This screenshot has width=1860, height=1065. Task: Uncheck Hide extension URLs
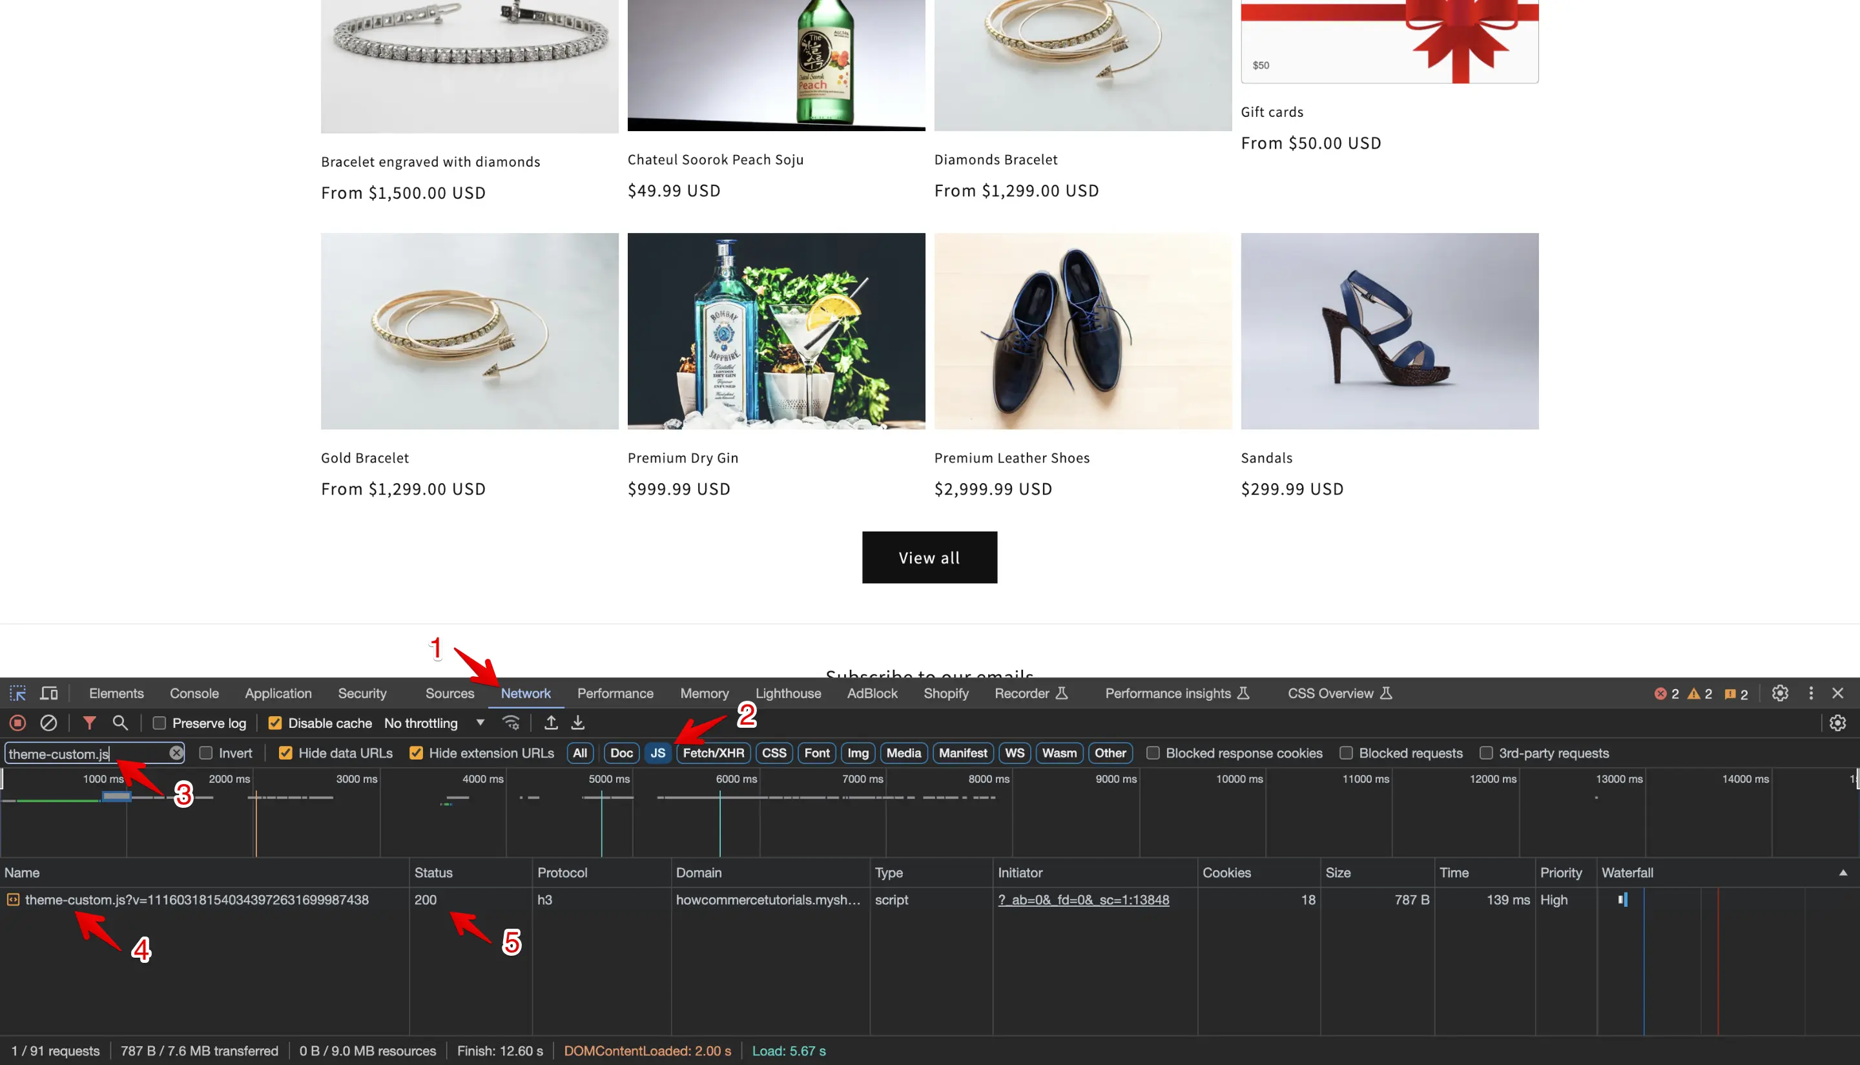[415, 752]
